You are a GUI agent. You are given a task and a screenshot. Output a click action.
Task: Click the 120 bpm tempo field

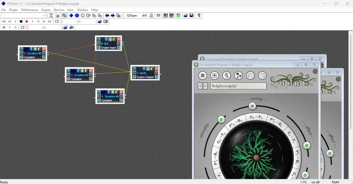coord(132,15)
